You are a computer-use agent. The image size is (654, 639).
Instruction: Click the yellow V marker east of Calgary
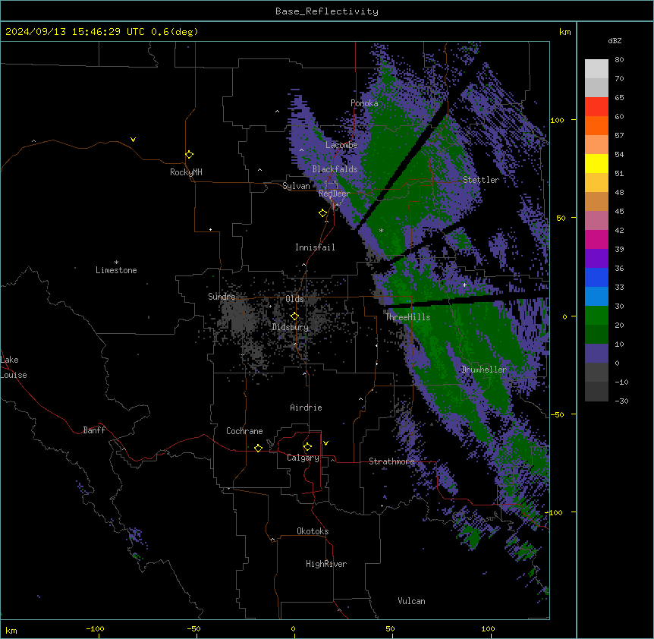pyautogui.click(x=325, y=443)
